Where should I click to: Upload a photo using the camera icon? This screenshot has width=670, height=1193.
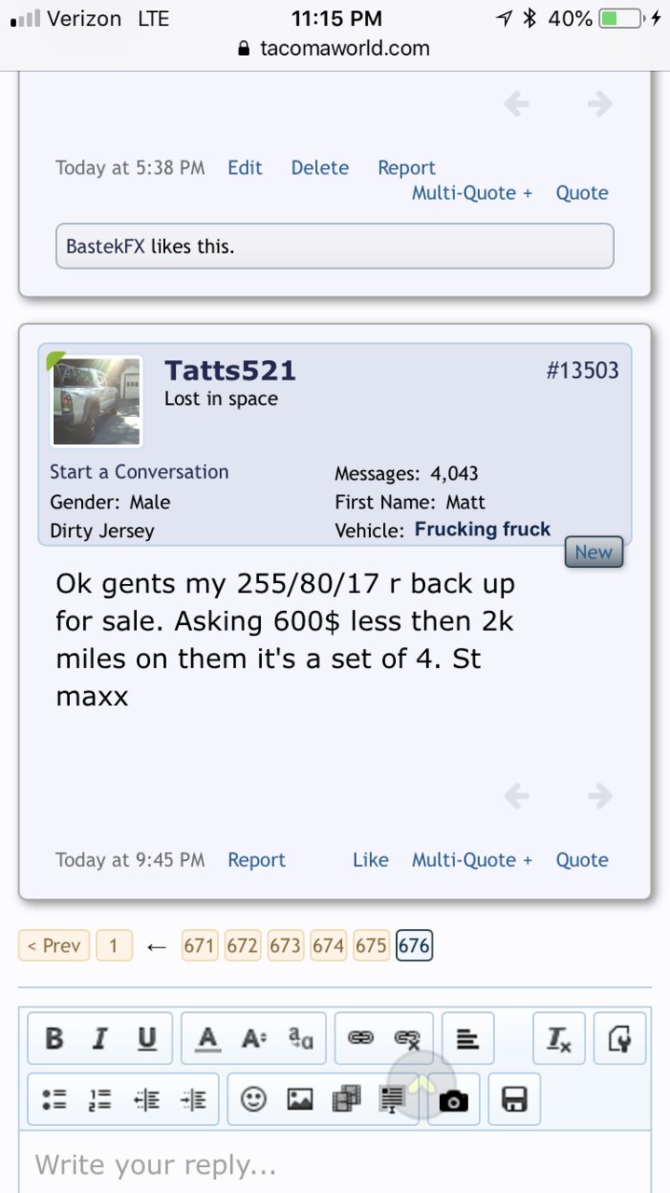(454, 1100)
